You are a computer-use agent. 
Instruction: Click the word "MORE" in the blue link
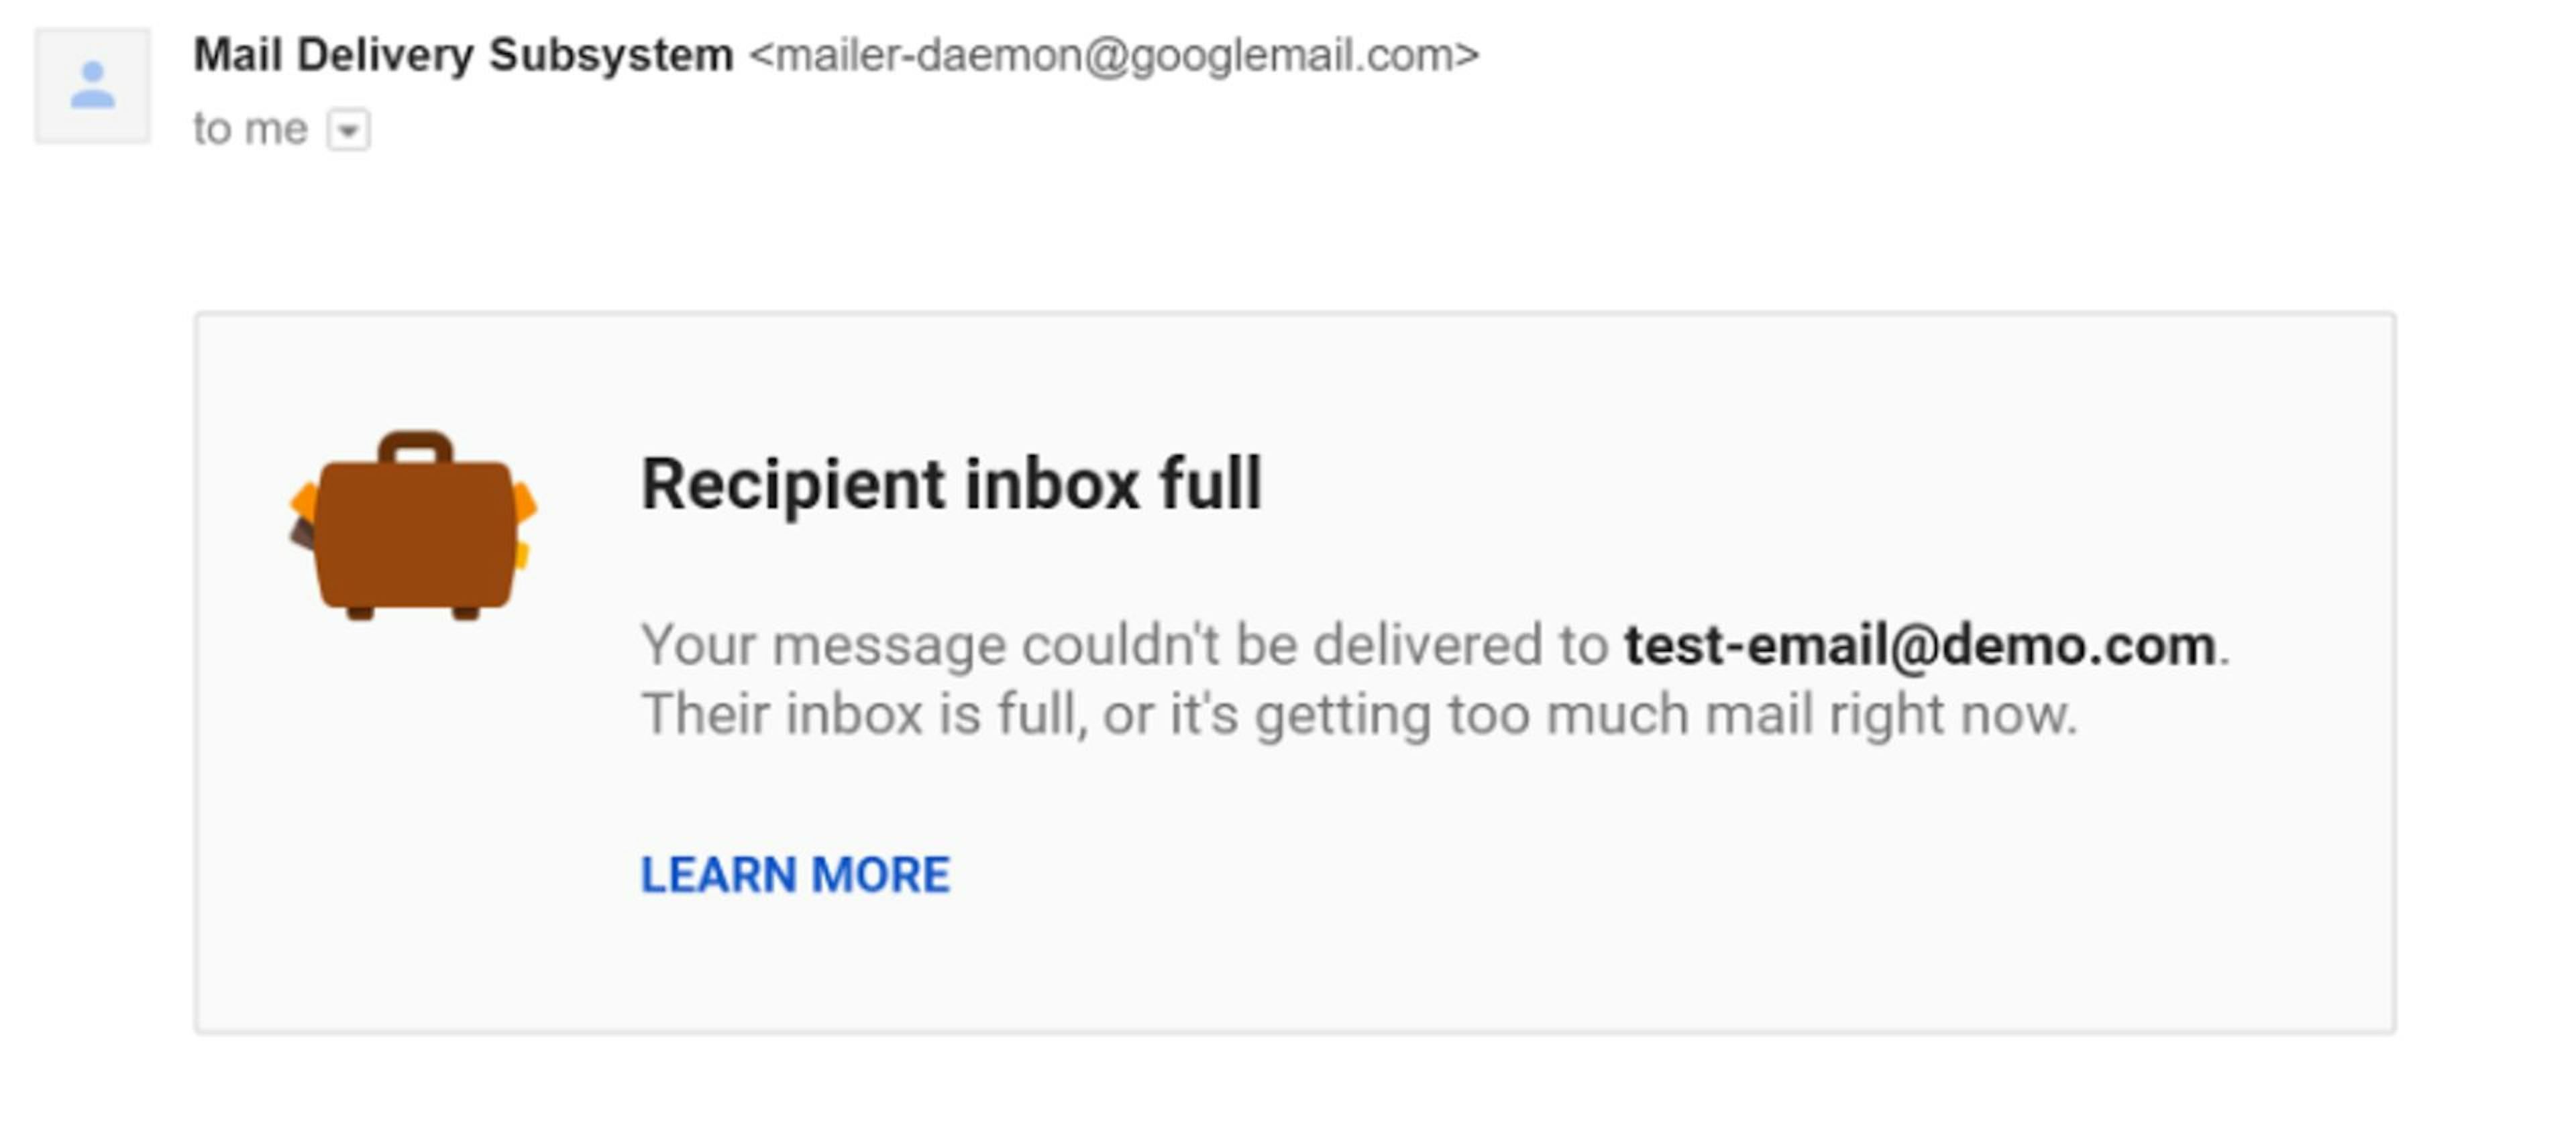[x=880, y=874]
